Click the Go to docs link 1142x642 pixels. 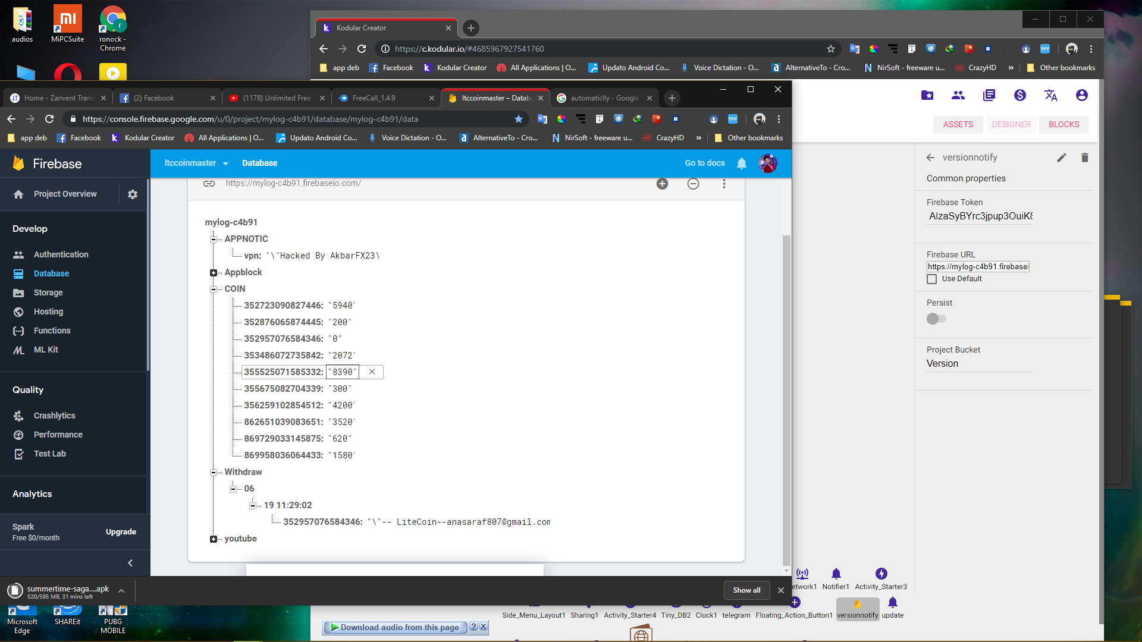(x=704, y=163)
